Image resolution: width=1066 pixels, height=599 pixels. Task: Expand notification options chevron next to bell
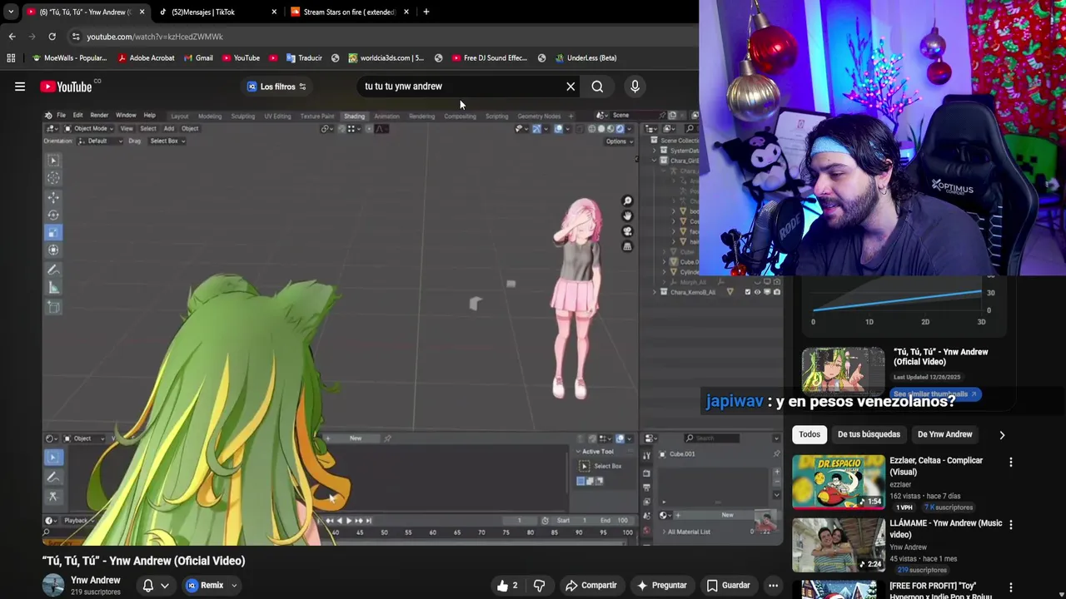coord(165,586)
